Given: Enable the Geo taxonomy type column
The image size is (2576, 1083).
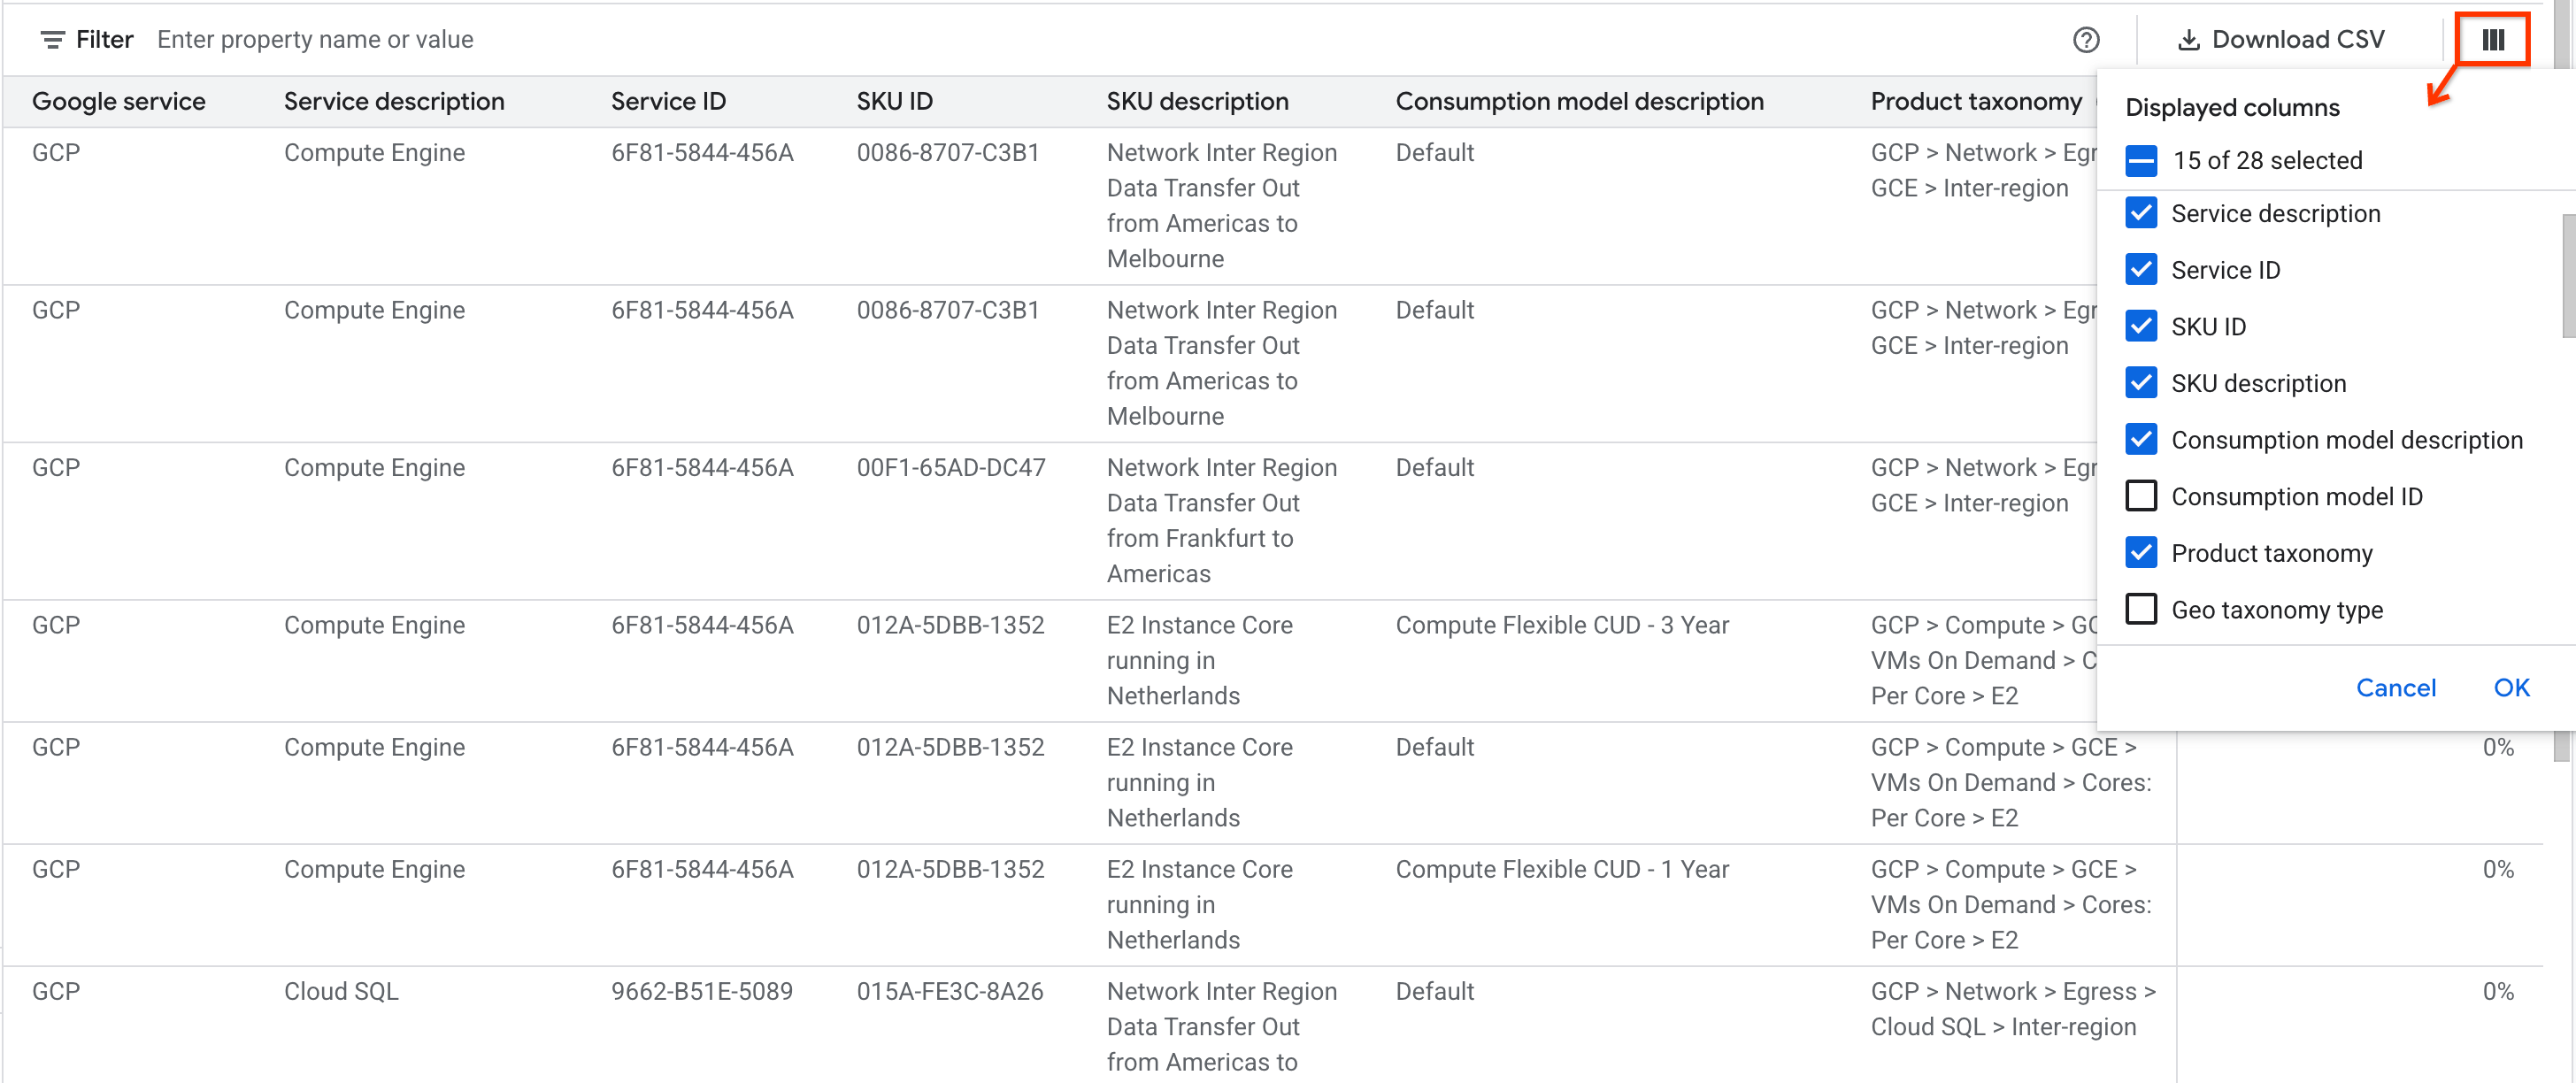Looking at the screenshot, I should click(x=2141, y=609).
